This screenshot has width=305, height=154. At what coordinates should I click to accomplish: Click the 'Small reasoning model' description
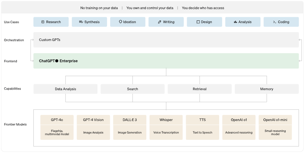275,133
